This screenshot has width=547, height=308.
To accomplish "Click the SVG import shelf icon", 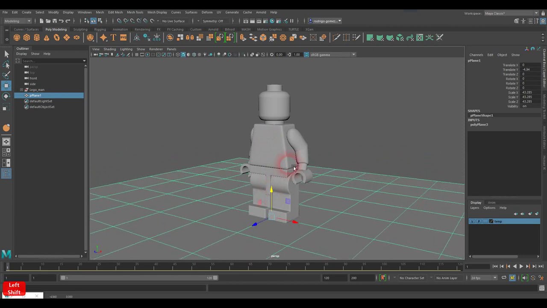I will 123,38.
